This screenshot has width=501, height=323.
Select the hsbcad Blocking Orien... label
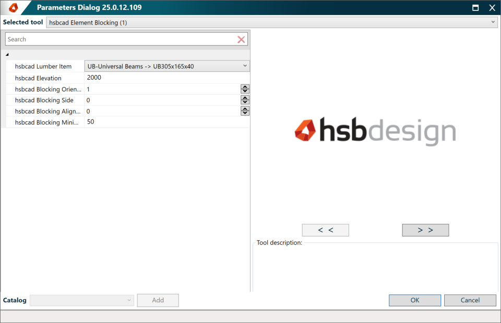[x=48, y=89]
